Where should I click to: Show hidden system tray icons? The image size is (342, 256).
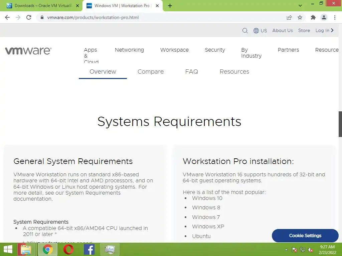point(286,250)
